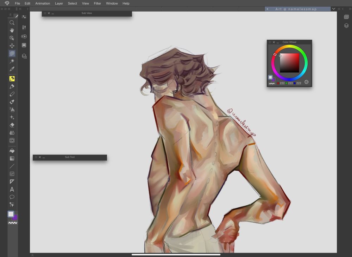Open the Help menu
Image resolution: width=352 pixels, height=257 pixels.
point(126,4)
